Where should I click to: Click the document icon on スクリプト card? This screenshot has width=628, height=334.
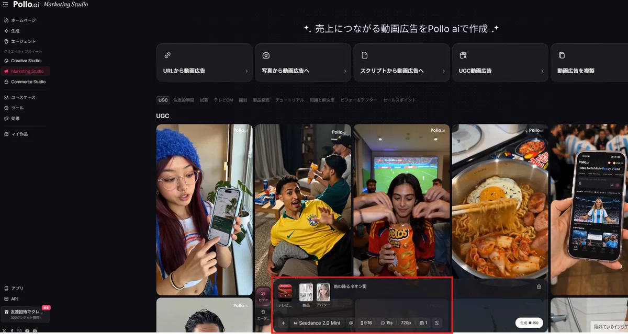point(365,55)
